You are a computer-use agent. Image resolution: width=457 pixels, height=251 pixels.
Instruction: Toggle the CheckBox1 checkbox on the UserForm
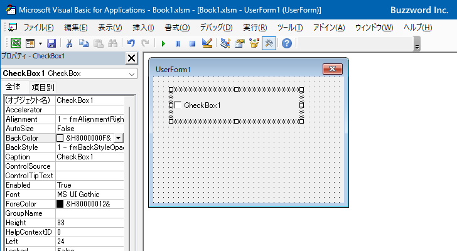[x=178, y=105]
